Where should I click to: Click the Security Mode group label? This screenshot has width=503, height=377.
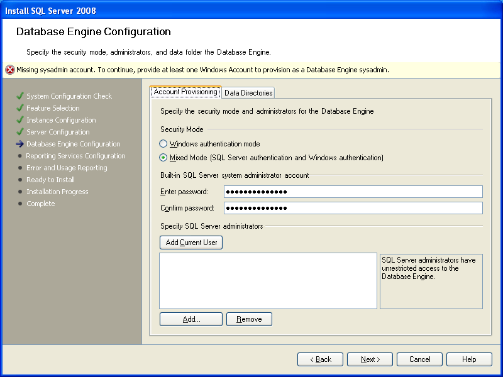coord(182,129)
